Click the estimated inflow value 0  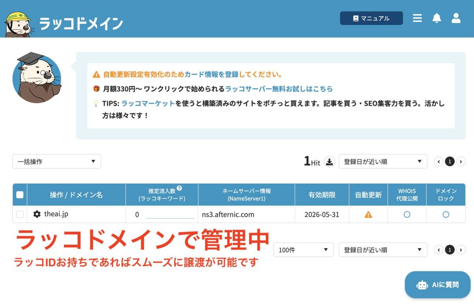click(137, 215)
